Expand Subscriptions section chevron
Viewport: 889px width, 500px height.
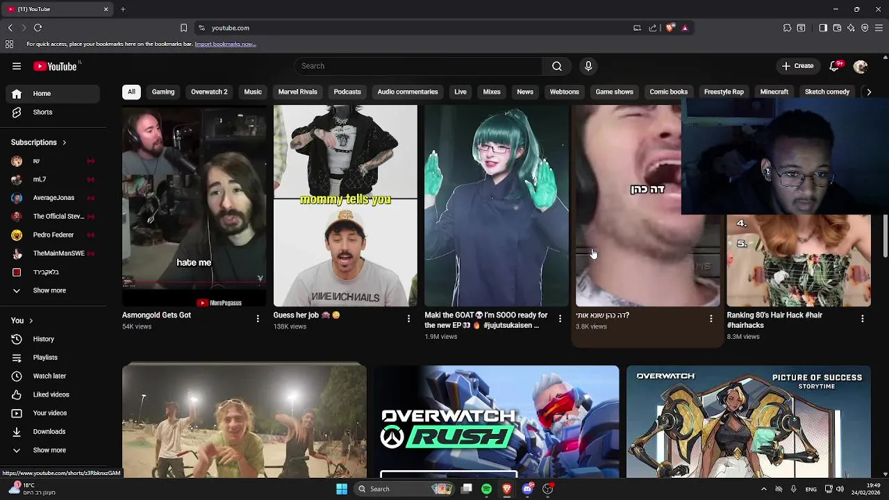pos(64,142)
